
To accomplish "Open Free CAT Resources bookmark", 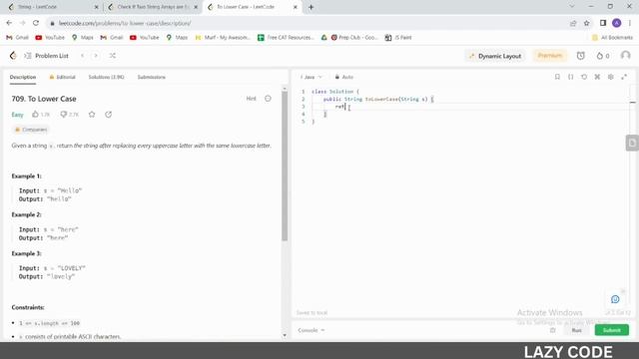I will tap(286, 38).
